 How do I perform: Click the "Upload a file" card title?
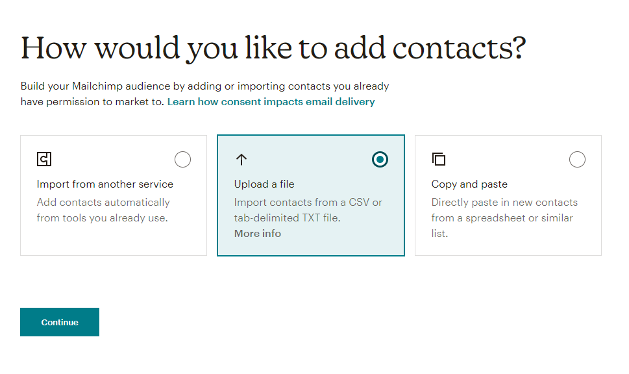pyautogui.click(x=264, y=184)
